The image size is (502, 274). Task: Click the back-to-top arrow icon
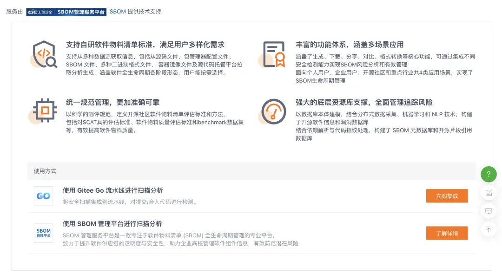[x=489, y=229]
